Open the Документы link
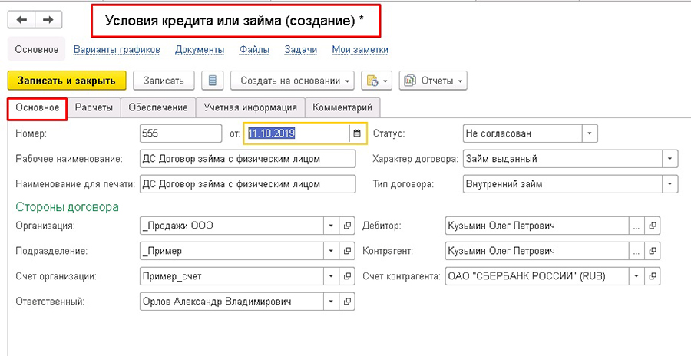The height and width of the screenshot is (356, 691). click(x=199, y=50)
